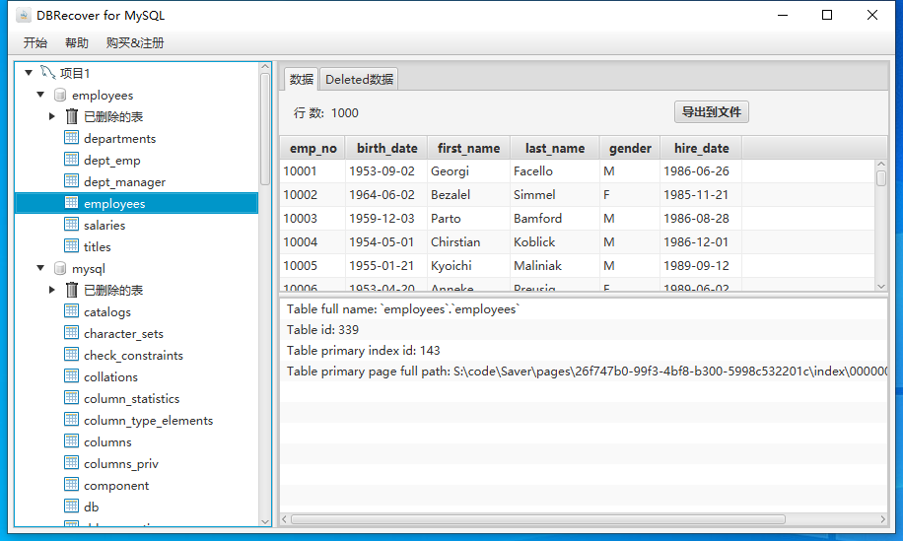Select the hire_date cell 1989-09-12
Image resolution: width=903 pixels, height=541 pixels.
coord(702,265)
